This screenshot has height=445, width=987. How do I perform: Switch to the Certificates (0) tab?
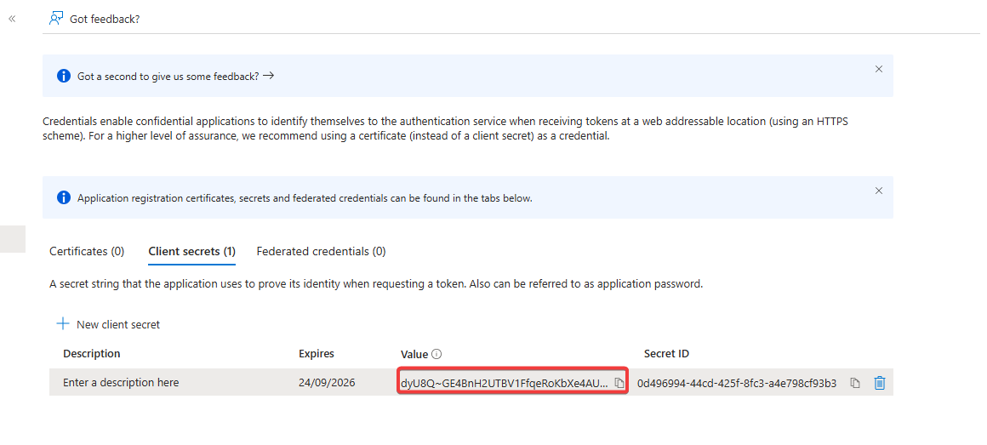87,251
